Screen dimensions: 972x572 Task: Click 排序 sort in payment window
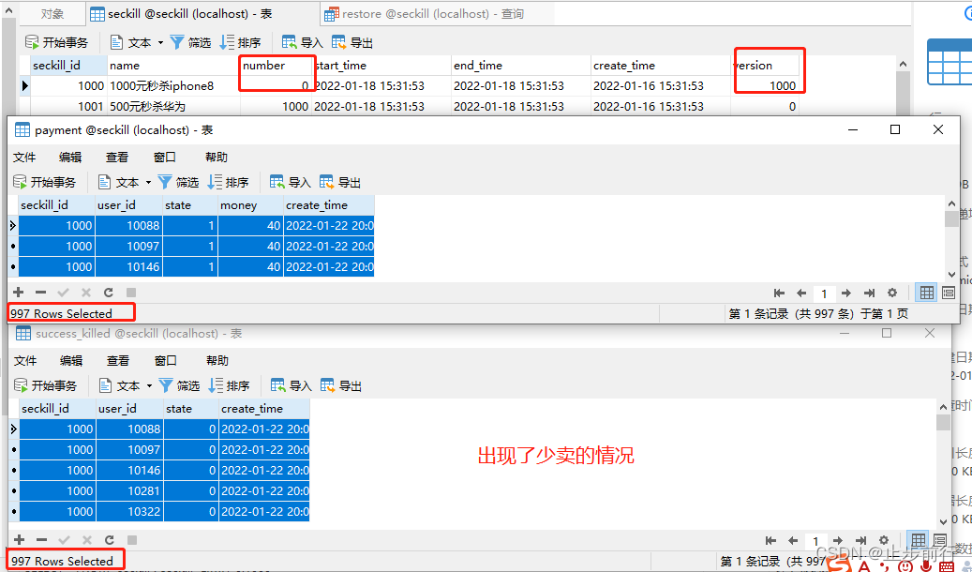pos(228,182)
